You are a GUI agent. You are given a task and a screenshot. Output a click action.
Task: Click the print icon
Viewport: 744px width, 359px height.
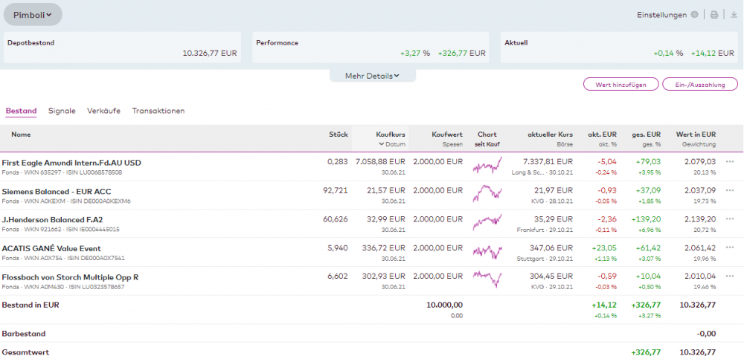[x=714, y=14]
